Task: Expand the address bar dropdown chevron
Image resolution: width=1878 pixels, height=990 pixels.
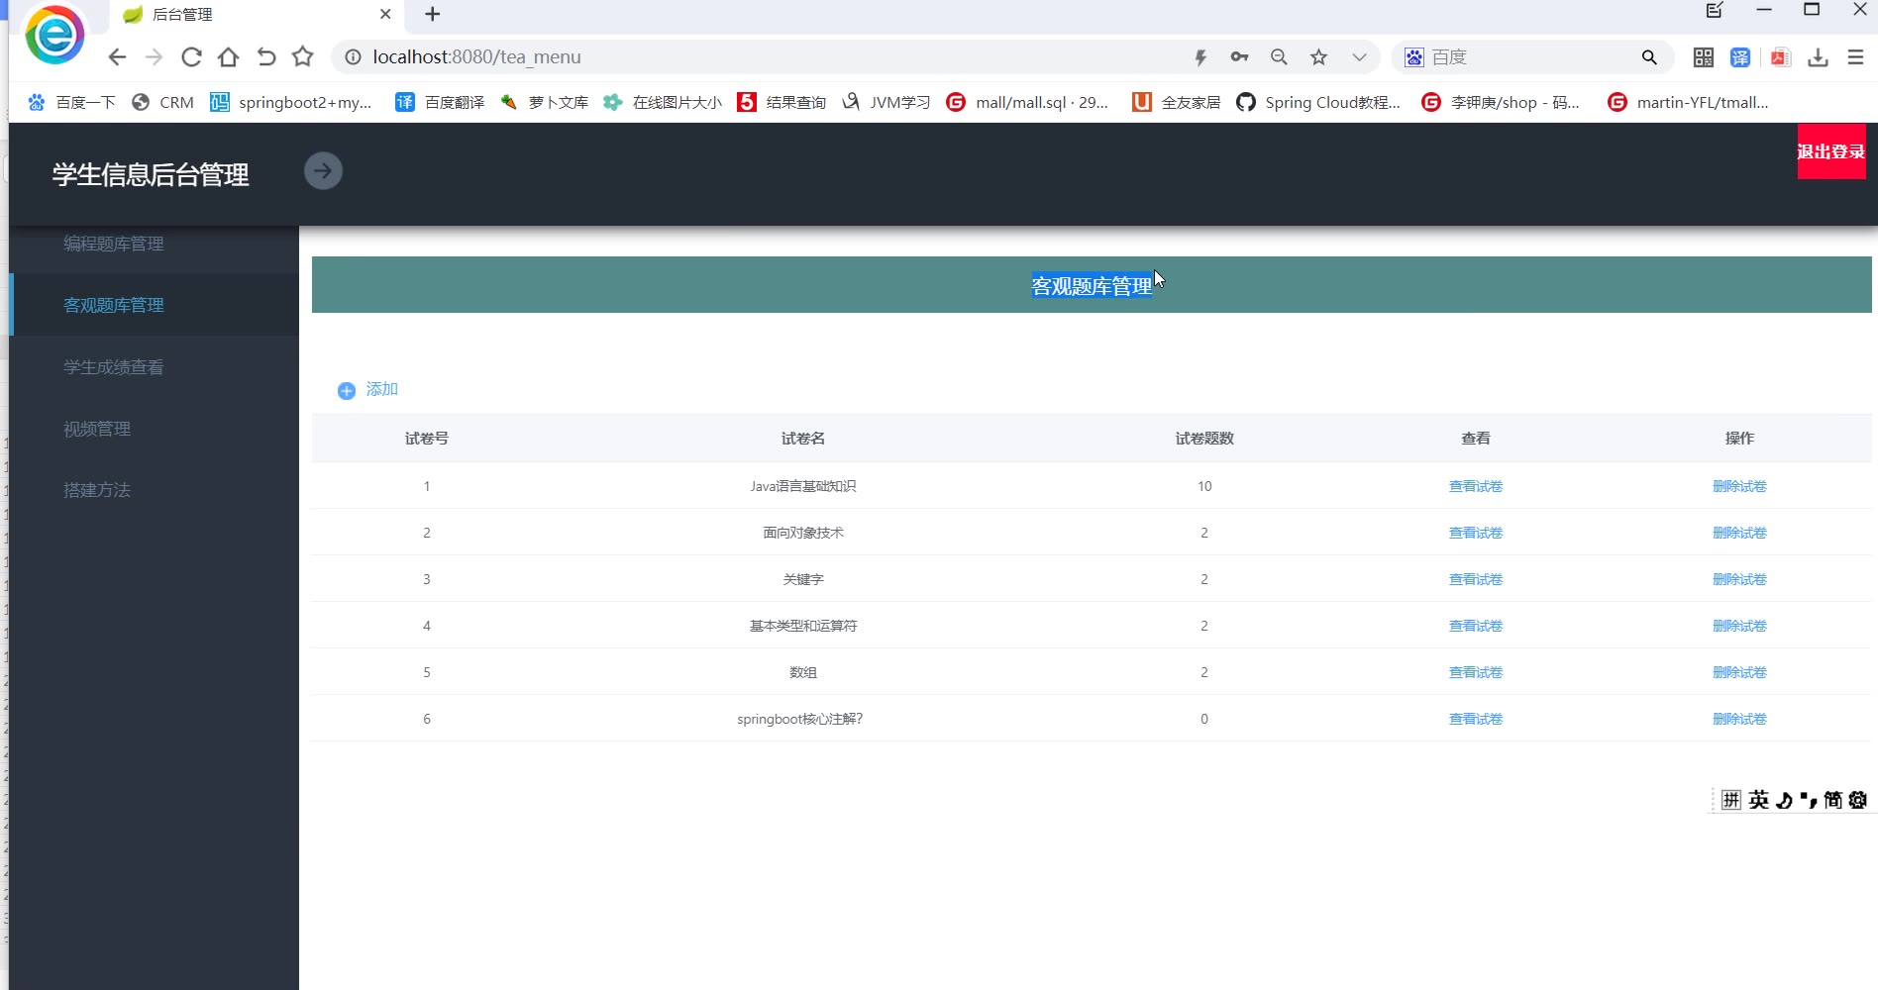Action: point(1359,57)
